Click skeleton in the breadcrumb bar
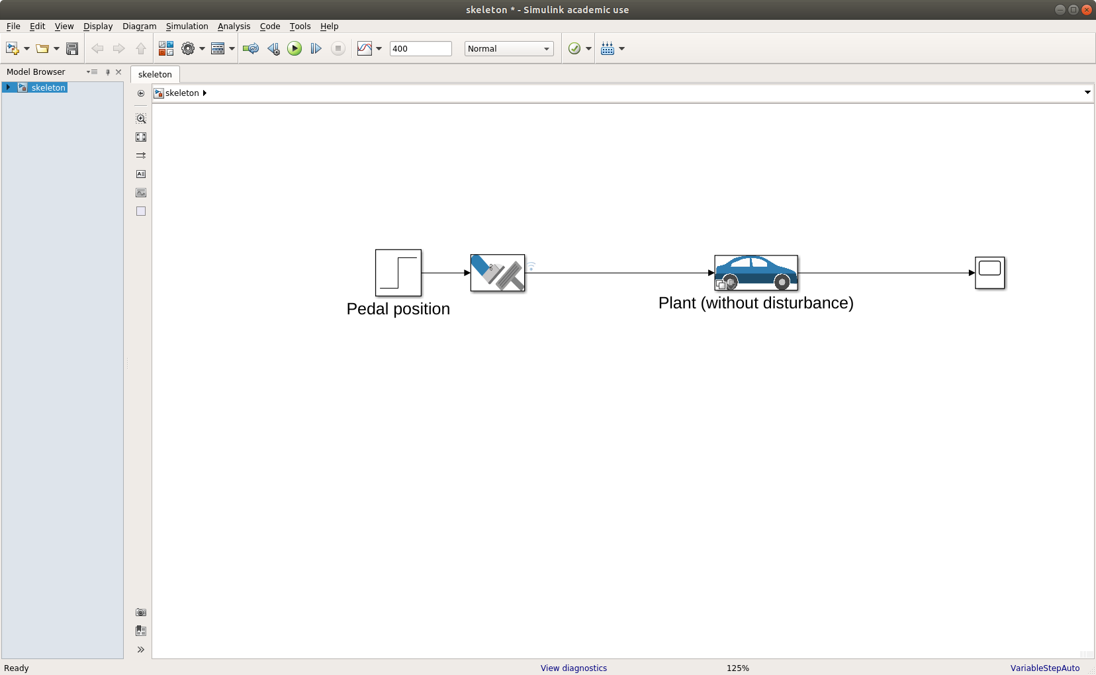The height and width of the screenshot is (675, 1096). 182,93
